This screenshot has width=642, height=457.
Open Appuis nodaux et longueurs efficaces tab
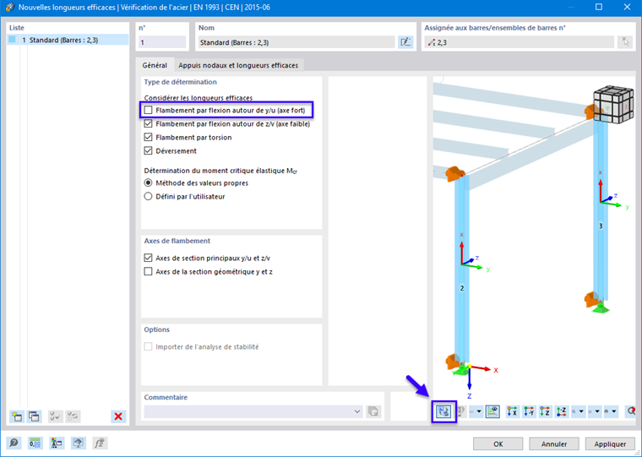tap(238, 66)
